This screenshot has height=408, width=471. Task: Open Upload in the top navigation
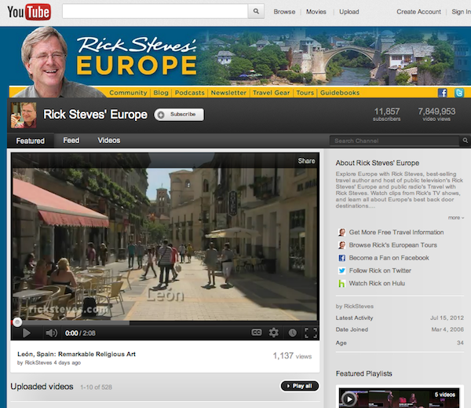[349, 12]
